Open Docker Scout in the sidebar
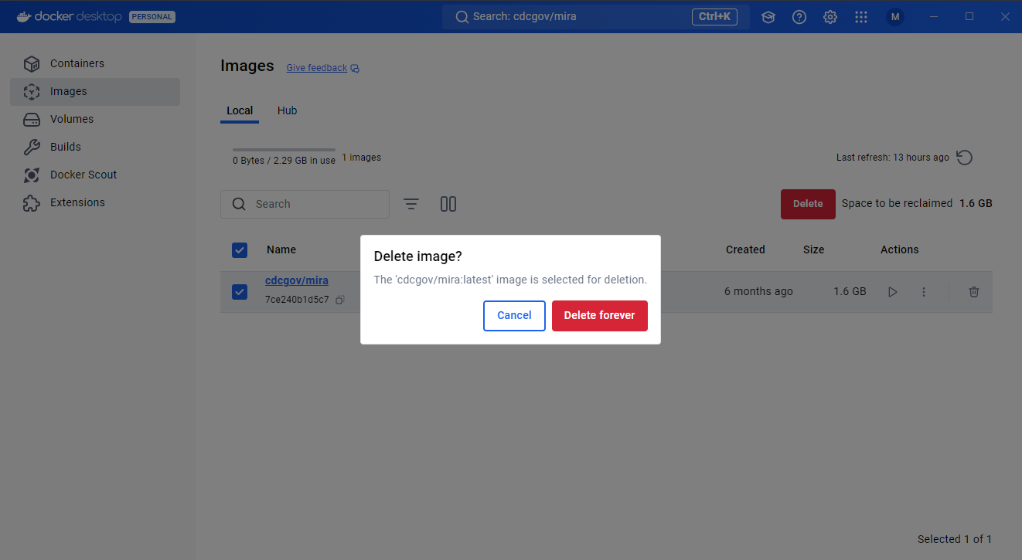The image size is (1022, 560). tap(95, 175)
